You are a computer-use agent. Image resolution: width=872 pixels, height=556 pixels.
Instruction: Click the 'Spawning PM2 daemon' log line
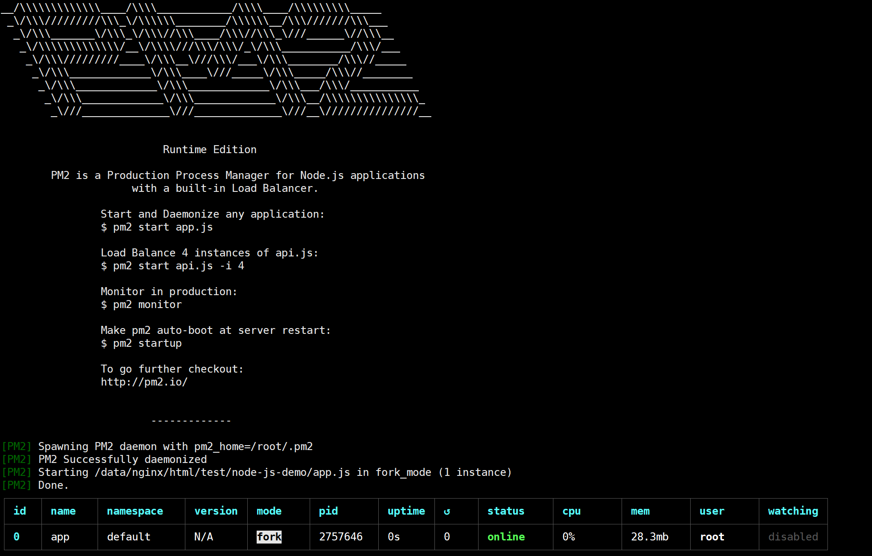click(157, 446)
